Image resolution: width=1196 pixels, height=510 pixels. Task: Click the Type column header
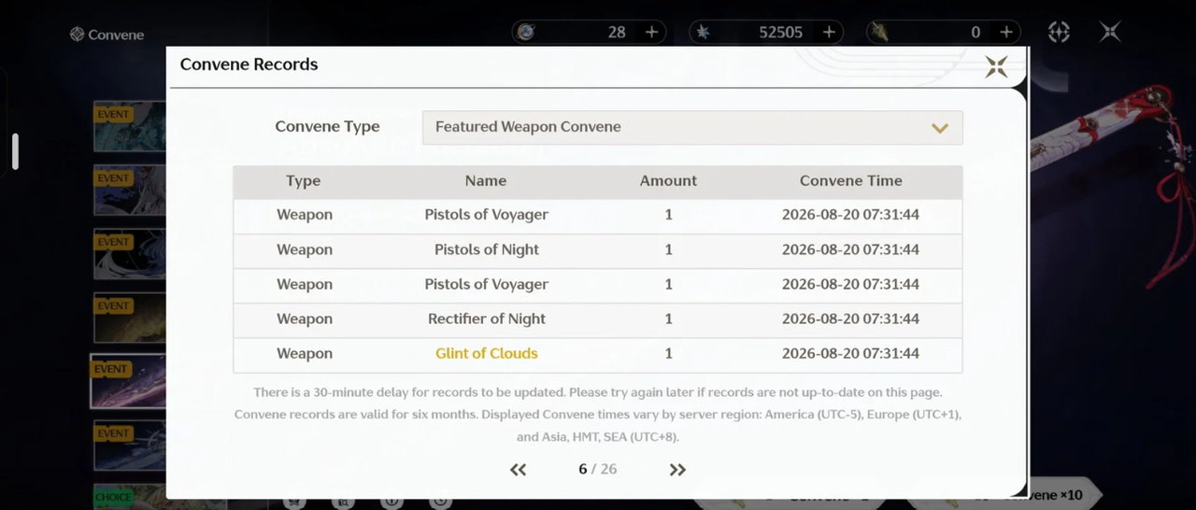point(304,181)
